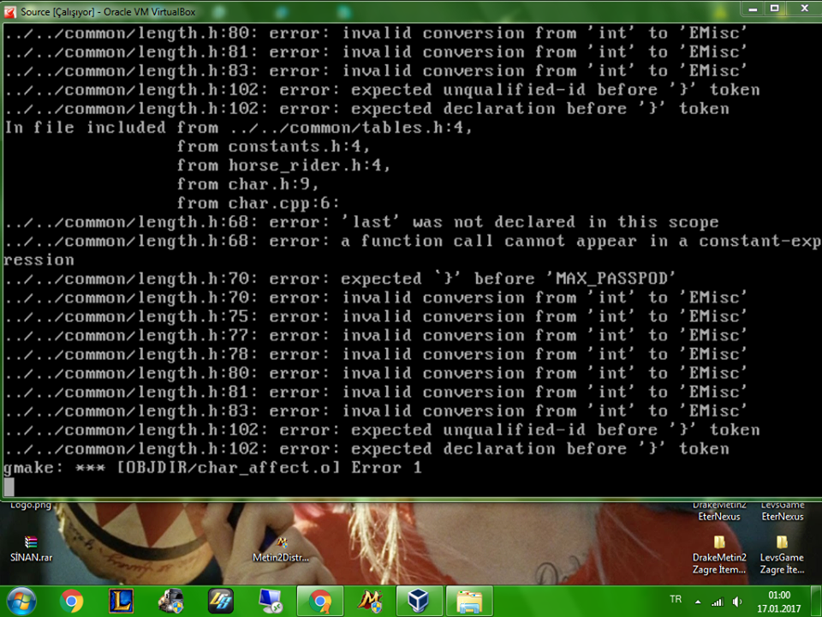Click the Logo.png desktop file label
The image size is (822, 617).
tap(31, 506)
